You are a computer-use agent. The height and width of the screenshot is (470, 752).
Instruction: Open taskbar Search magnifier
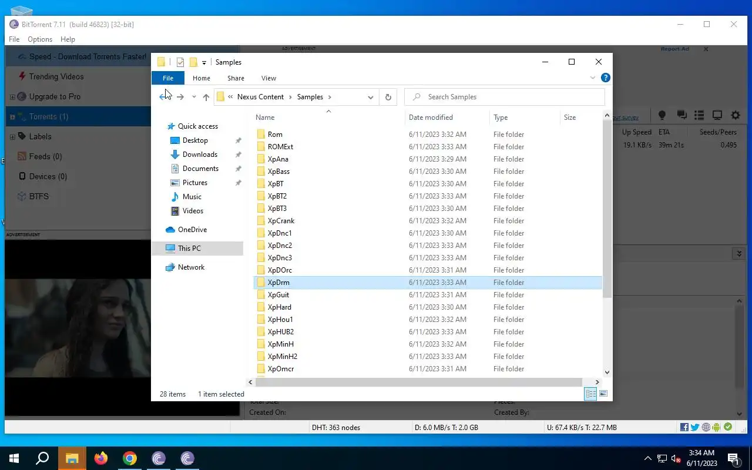coord(42,458)
